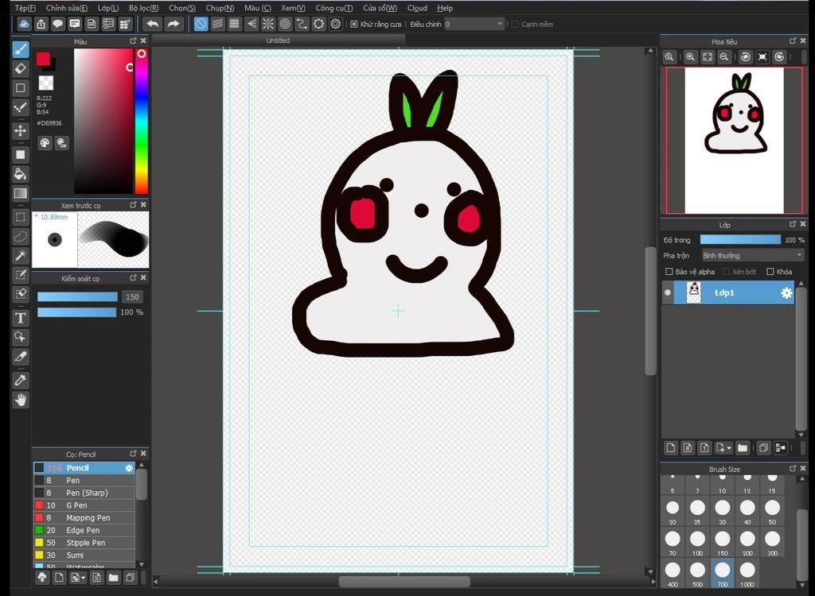Float the Xem trước cọ panel
Screen dimensions: 815x596
pyautogui.click(x=134, y=204)
